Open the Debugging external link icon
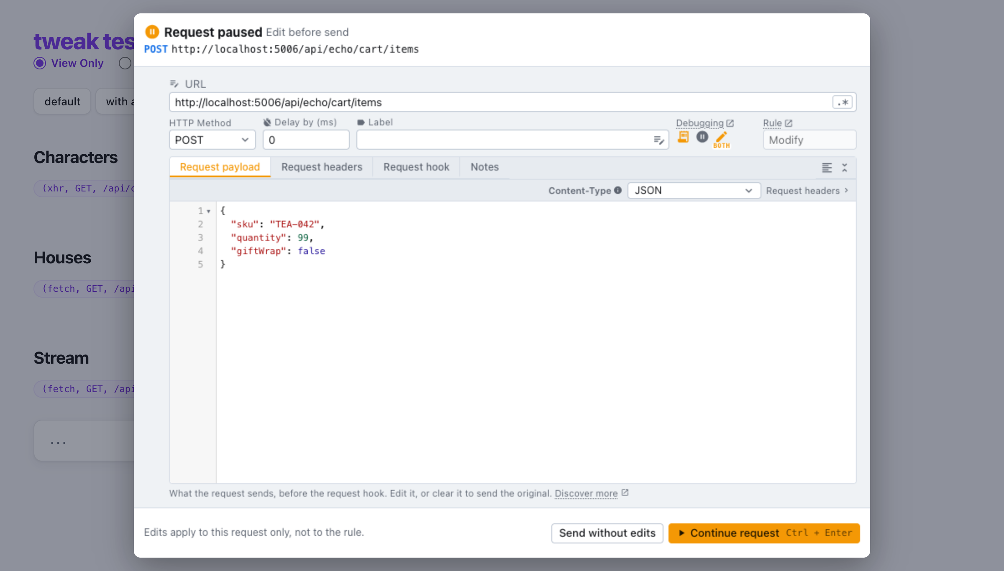This screenshot has height=571, width=1004. coord(730,123)
